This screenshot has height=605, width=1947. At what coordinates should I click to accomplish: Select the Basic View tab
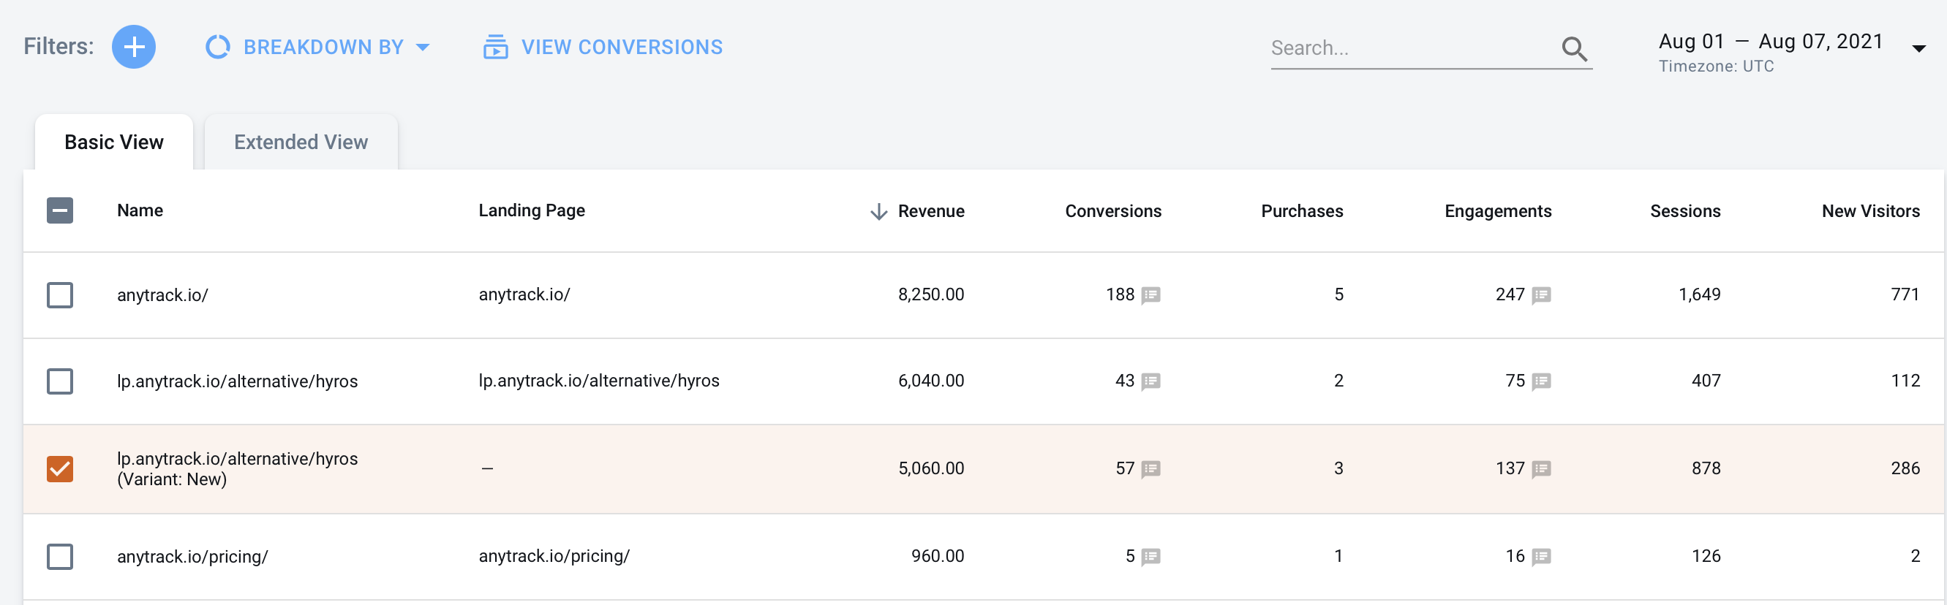point(113,142)
